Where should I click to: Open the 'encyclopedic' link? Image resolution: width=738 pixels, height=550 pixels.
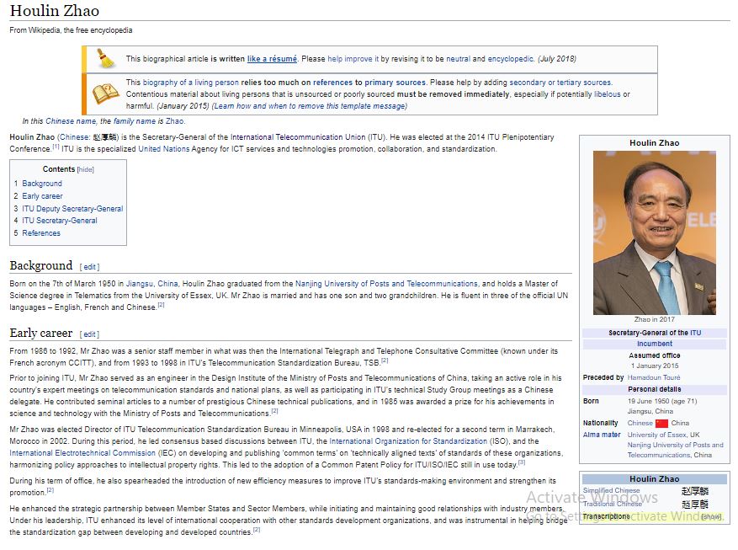511,59
